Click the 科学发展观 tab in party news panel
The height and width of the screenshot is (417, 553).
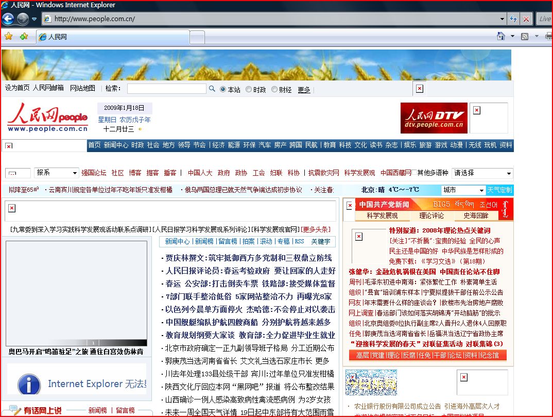(x=382, y=216)
